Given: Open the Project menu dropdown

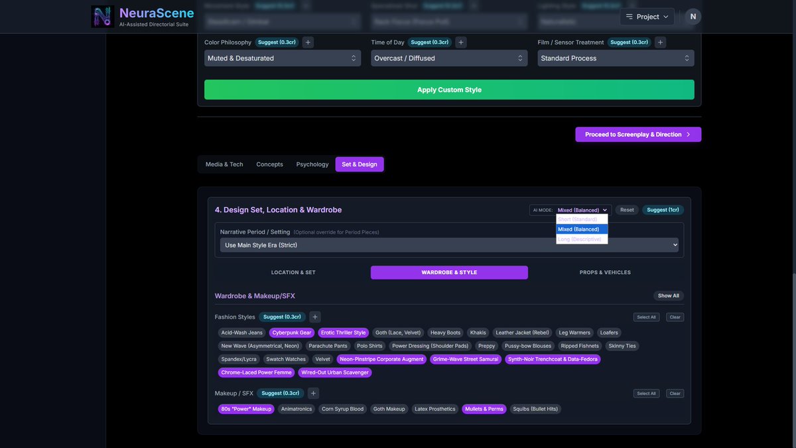Looking at the screenshot, I should click(647, 17).
